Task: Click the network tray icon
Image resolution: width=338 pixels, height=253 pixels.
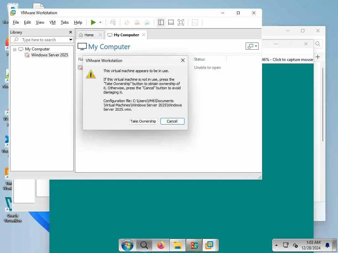Action: [286, 245]
